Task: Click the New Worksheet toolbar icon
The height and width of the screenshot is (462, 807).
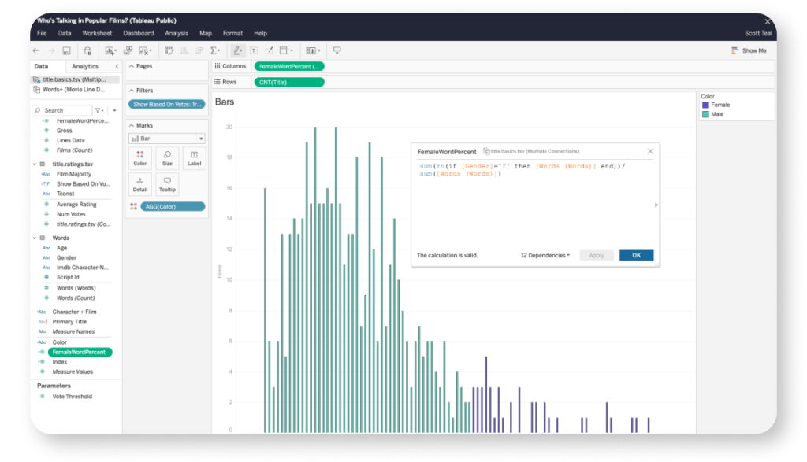Action: (x=110, y=50)
